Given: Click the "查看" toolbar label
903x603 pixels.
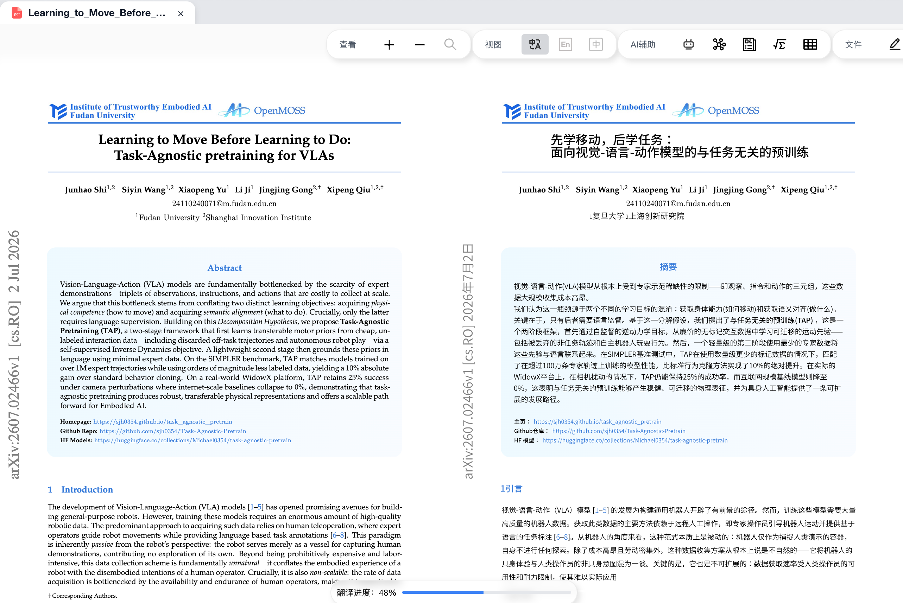Looking at the screenshot, I should click(348, 45).
